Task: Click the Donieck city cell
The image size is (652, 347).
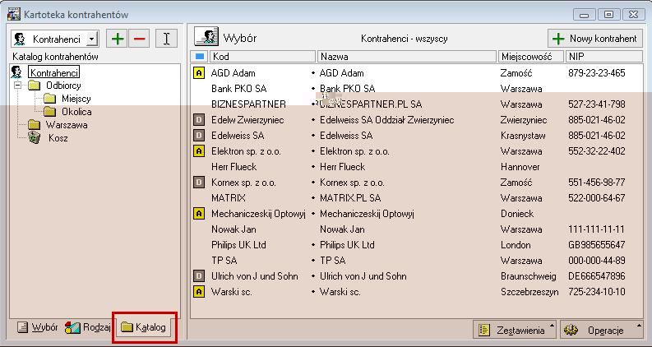Action: pyautogui.click(x=517, y=214)
